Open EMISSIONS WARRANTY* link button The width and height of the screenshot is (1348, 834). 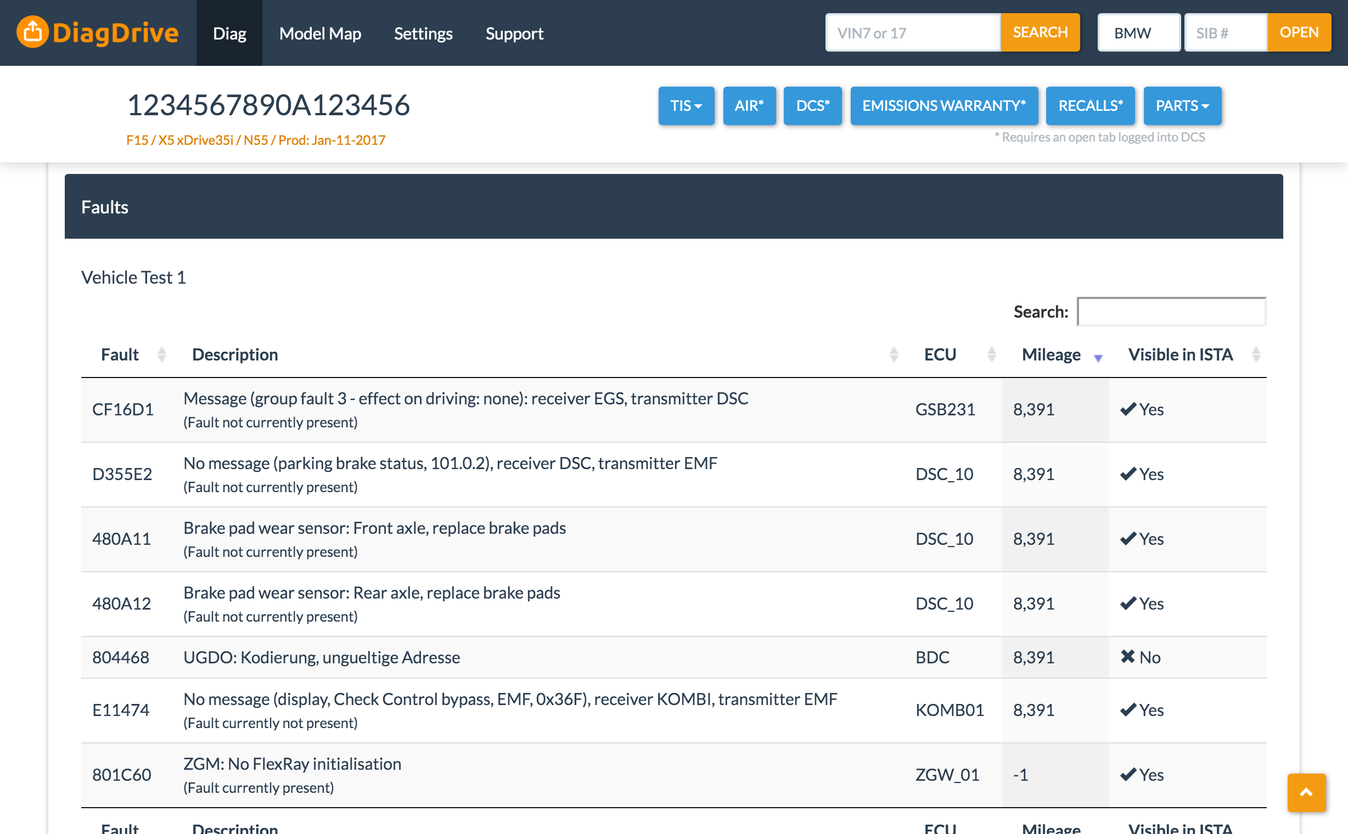943,105
